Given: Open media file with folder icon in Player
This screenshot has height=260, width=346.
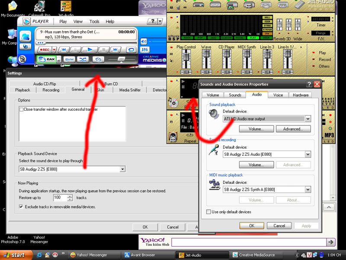Looking at the screenshot, I should tap(25, 36).
